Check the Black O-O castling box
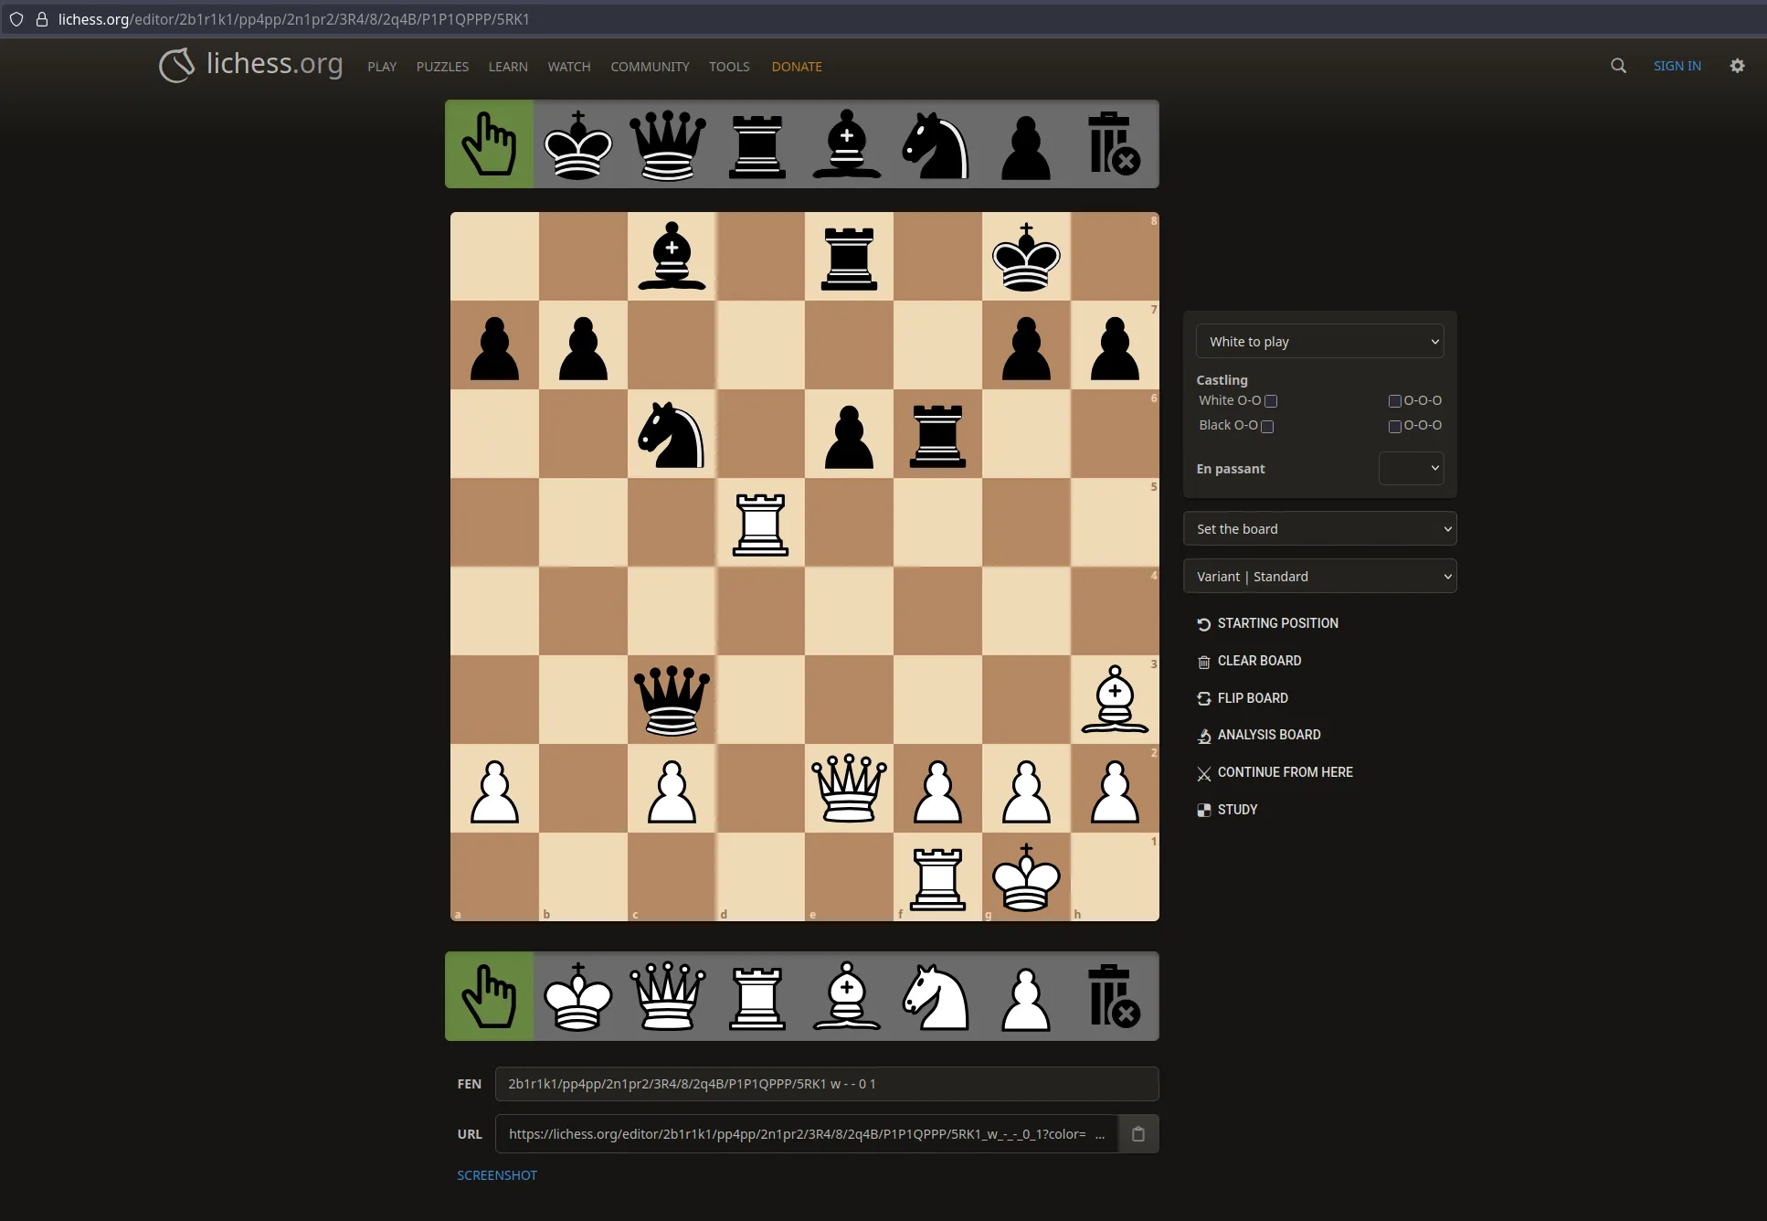The width and height of the screenshot is (1767, 1221). (x=1267, y=426)
